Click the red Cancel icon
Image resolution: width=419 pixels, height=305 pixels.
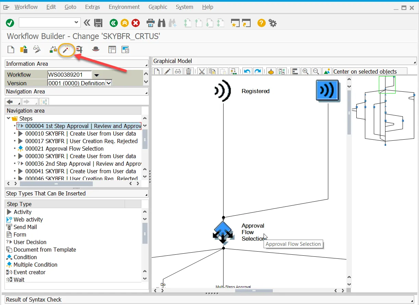click(136, 23)
